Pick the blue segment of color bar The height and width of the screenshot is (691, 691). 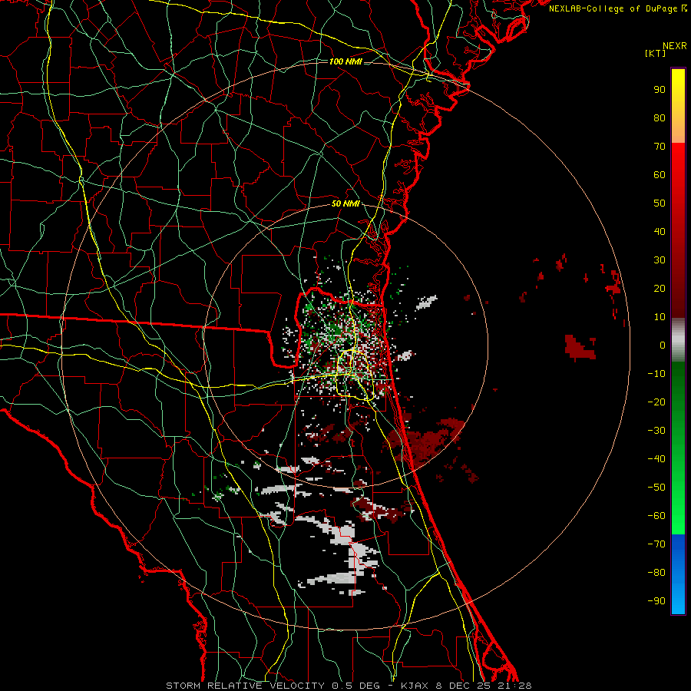coord(678,573)
